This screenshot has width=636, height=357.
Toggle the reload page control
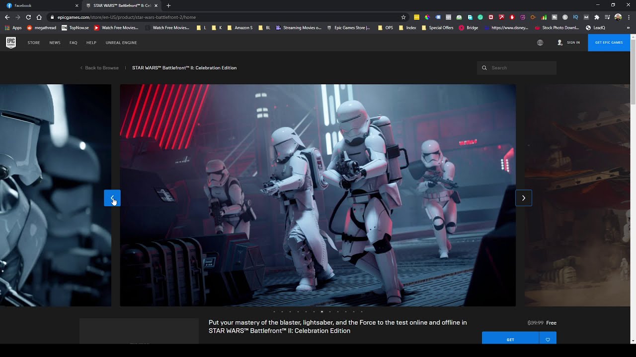tap(28, 16)
